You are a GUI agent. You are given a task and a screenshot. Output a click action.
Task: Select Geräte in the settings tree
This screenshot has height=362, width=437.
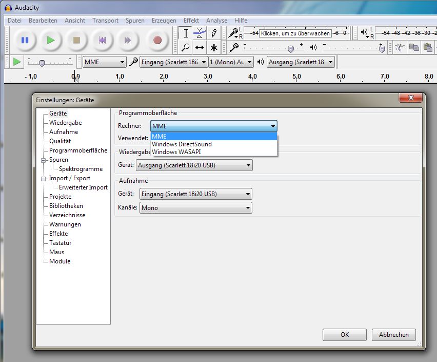click(58, 113)
